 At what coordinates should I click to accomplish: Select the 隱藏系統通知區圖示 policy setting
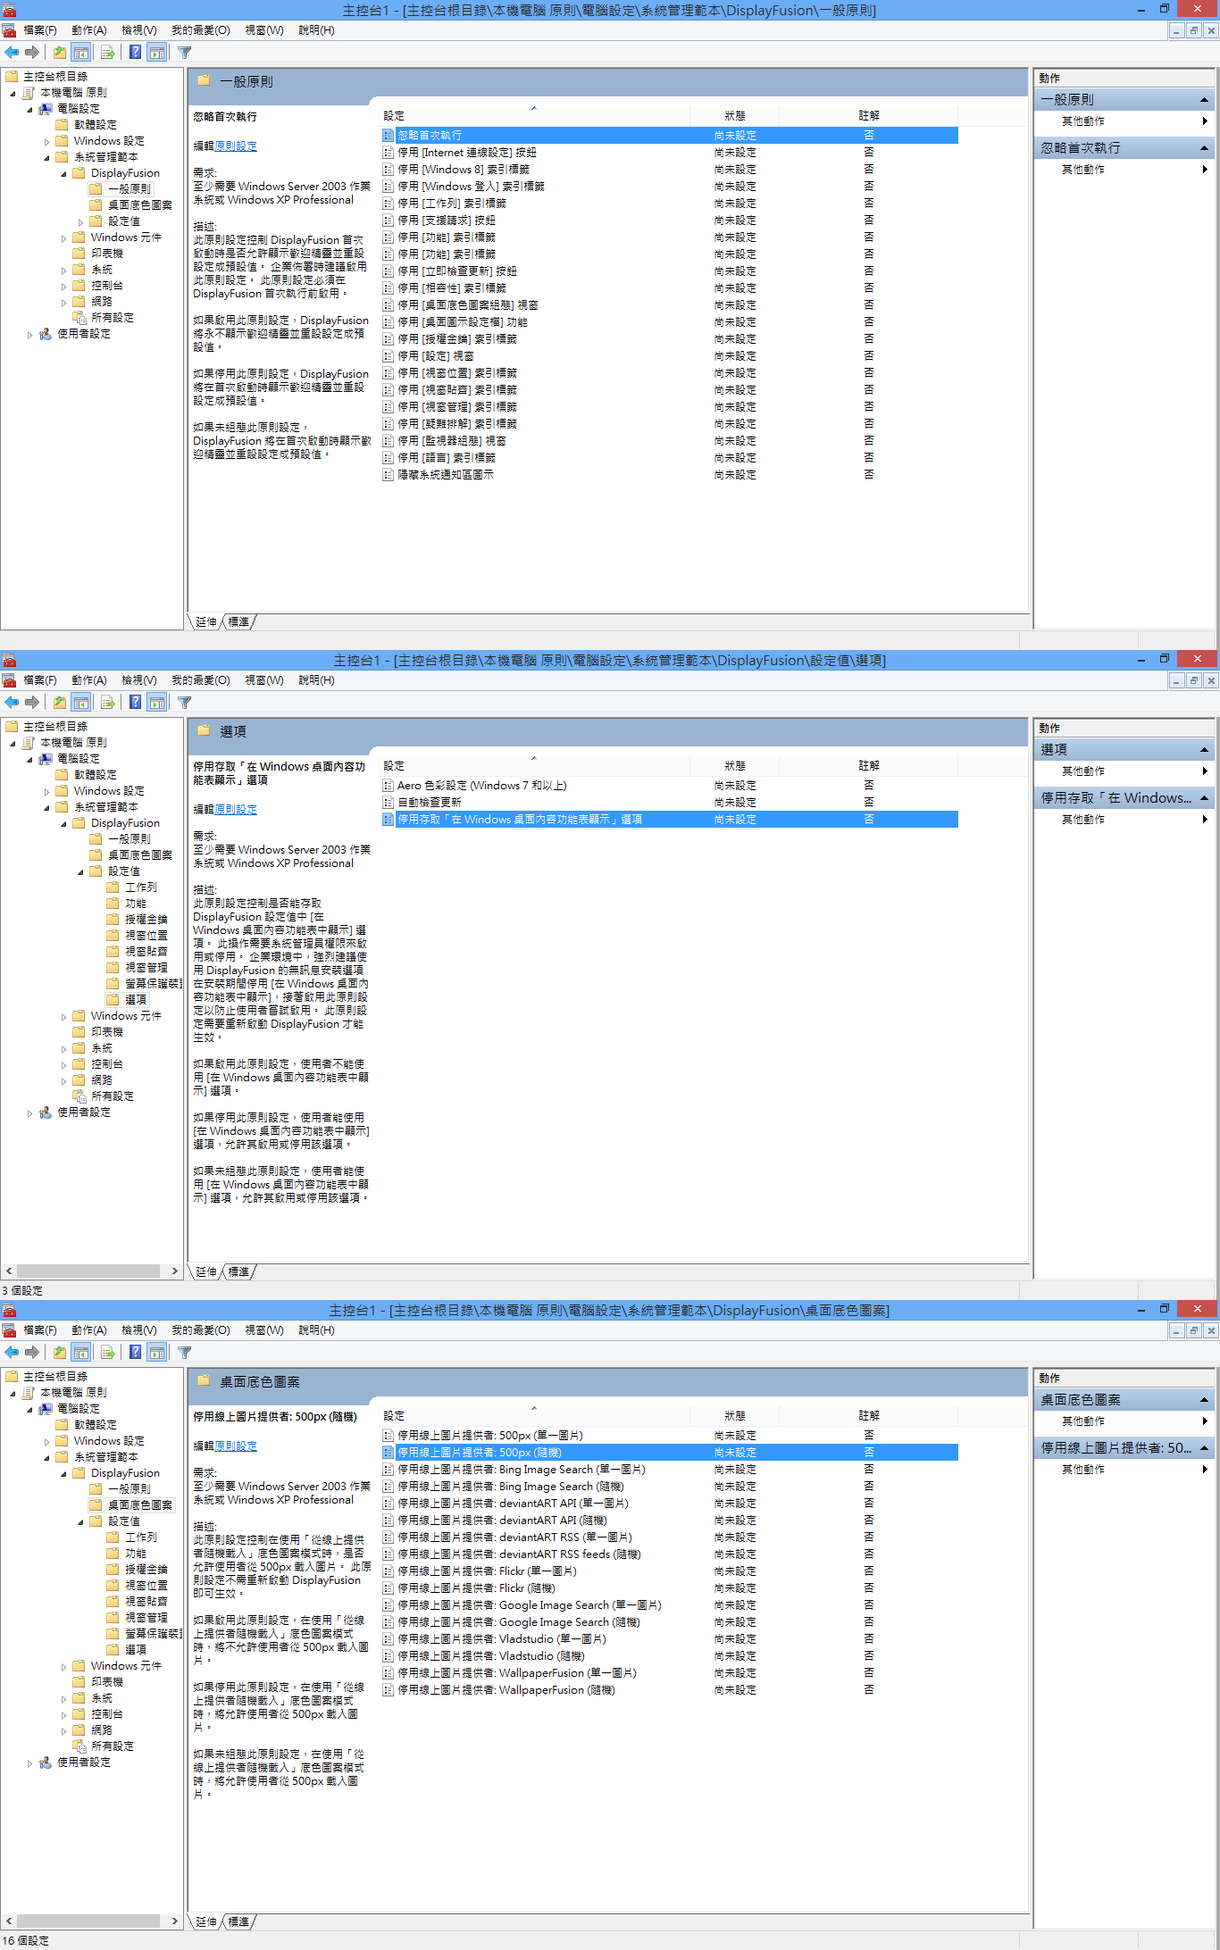[x=445, y=475]
